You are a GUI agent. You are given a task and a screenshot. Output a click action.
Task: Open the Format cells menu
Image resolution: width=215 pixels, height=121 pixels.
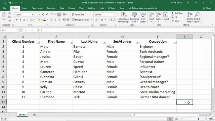pos(166,17)
